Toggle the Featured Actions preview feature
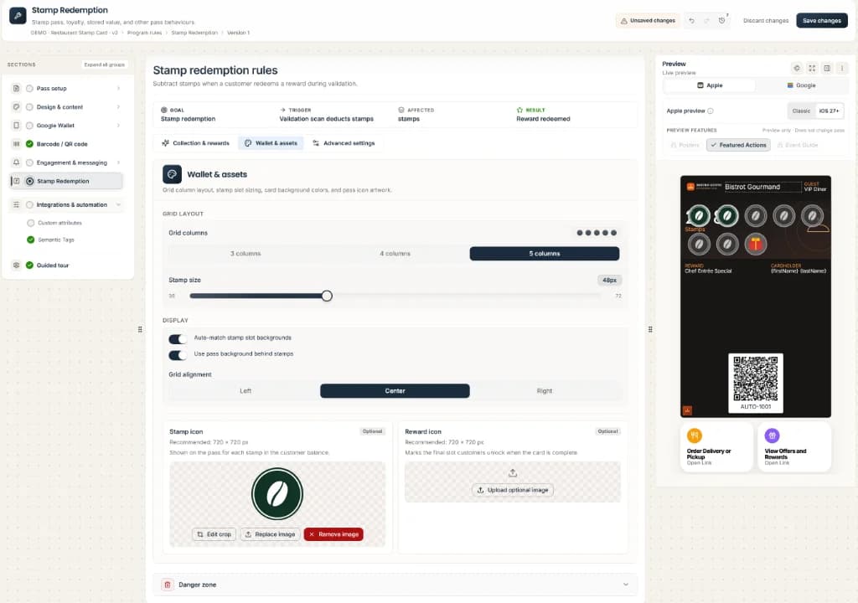Viewport: 858px width, 603px height. point(738,145)
